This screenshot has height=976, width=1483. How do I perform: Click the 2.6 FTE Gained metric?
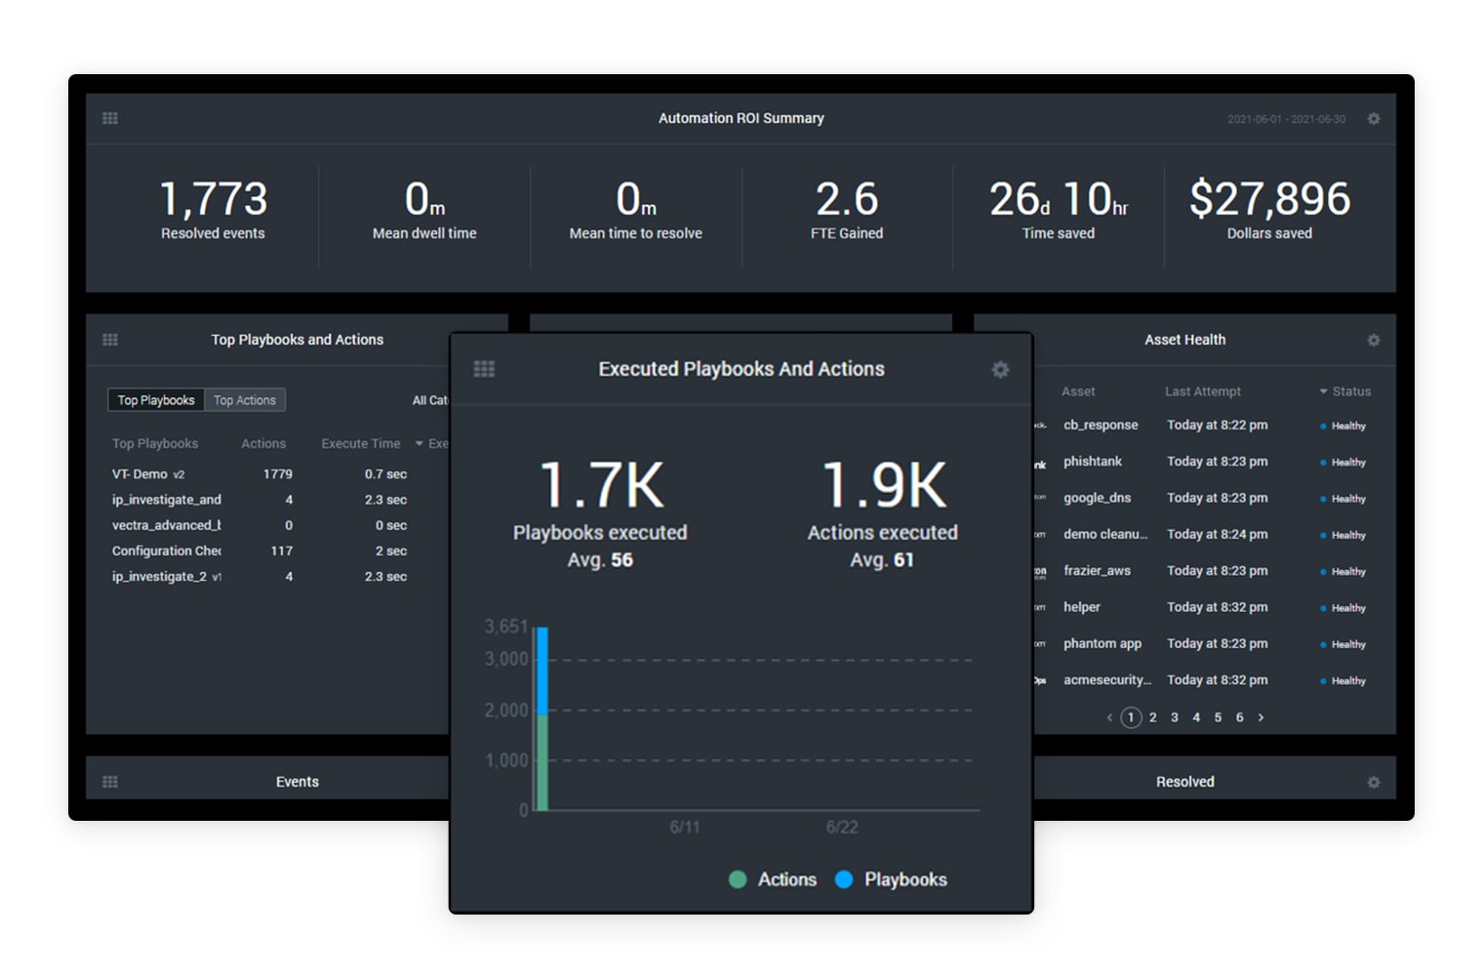coord(847,209)
